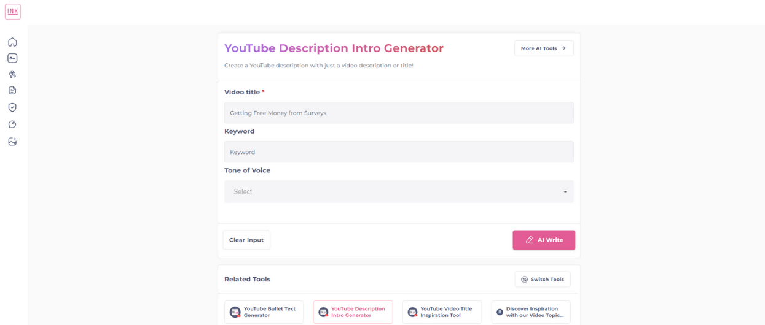This screenshot has width=765, height=325.
Task: Click the YouTube Description Intro Generator heading
Action: 334,48
